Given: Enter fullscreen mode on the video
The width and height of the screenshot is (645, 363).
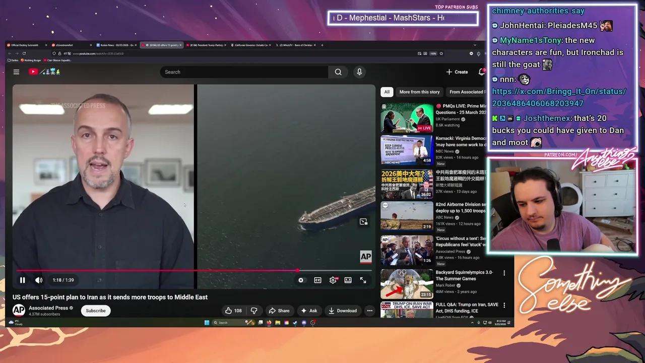Looking at the screenshot, I should (363, 280).
